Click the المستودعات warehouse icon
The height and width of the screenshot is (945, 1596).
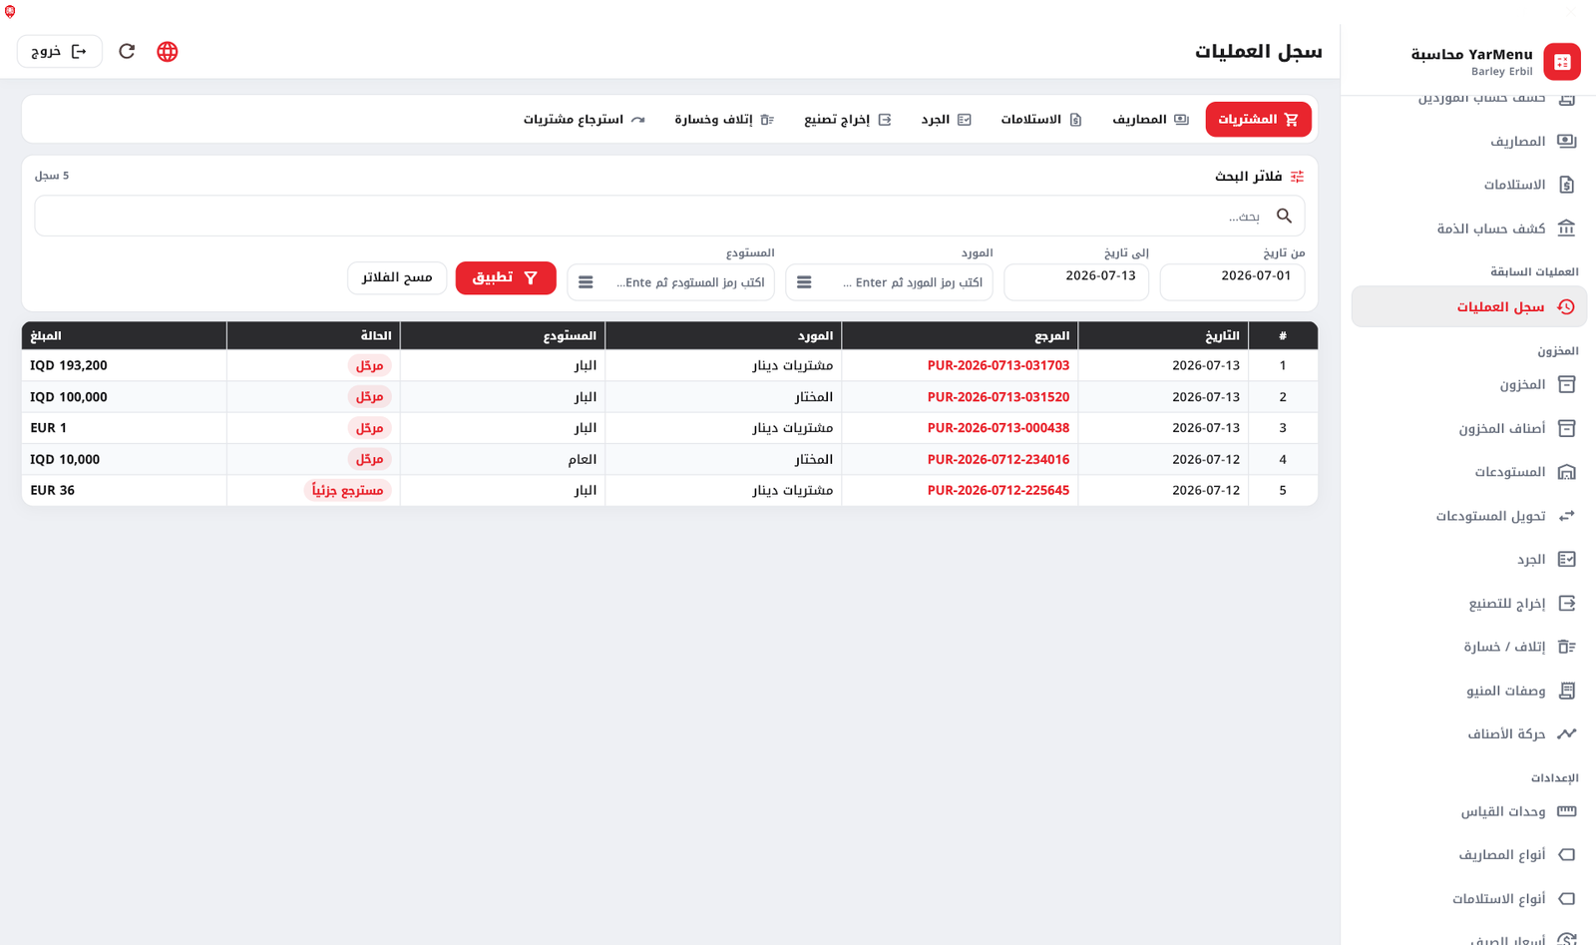click(1567, 472)
